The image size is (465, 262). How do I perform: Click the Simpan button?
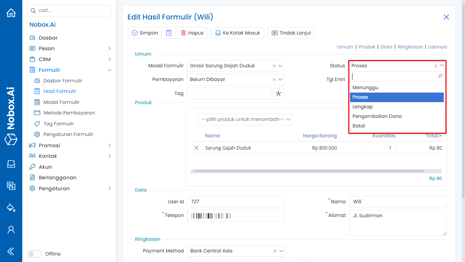click(144, 32)
